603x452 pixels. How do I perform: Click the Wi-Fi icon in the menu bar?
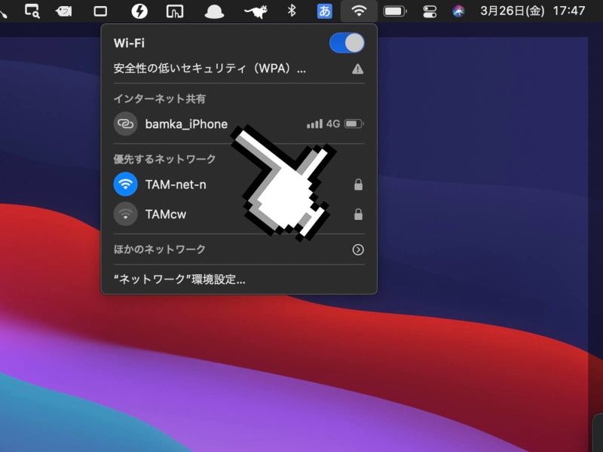360,11
